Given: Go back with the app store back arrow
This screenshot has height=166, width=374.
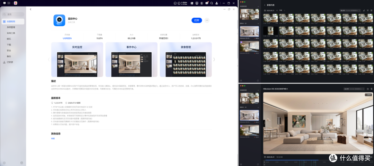Looking at the screenshot, I should point(30,9).
